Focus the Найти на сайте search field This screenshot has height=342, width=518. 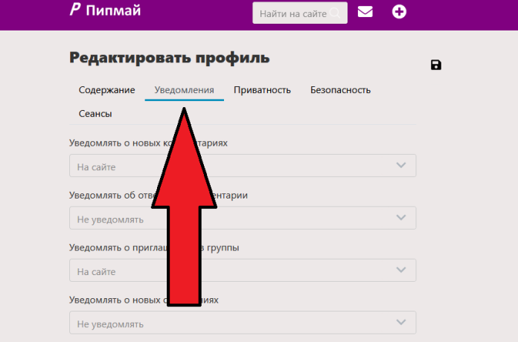300,13
